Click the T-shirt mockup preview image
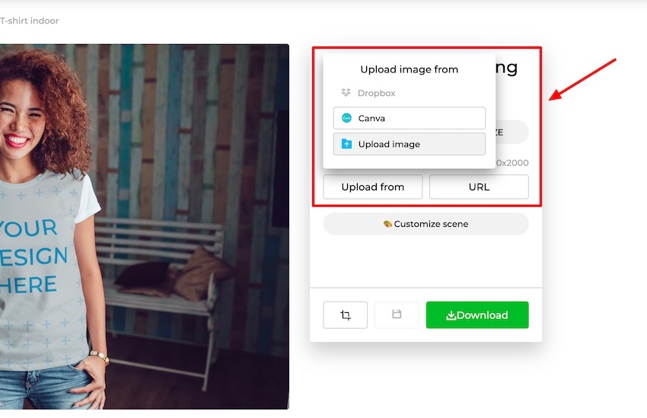 click(x=145, y=227)
